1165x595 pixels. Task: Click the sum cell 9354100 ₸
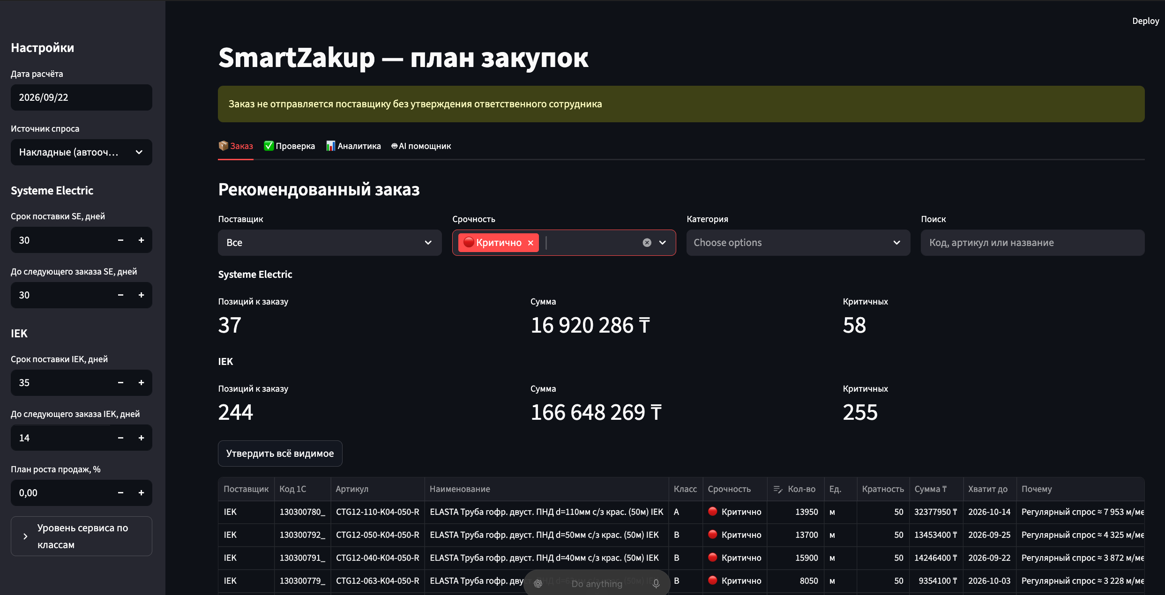click(936, 581)
